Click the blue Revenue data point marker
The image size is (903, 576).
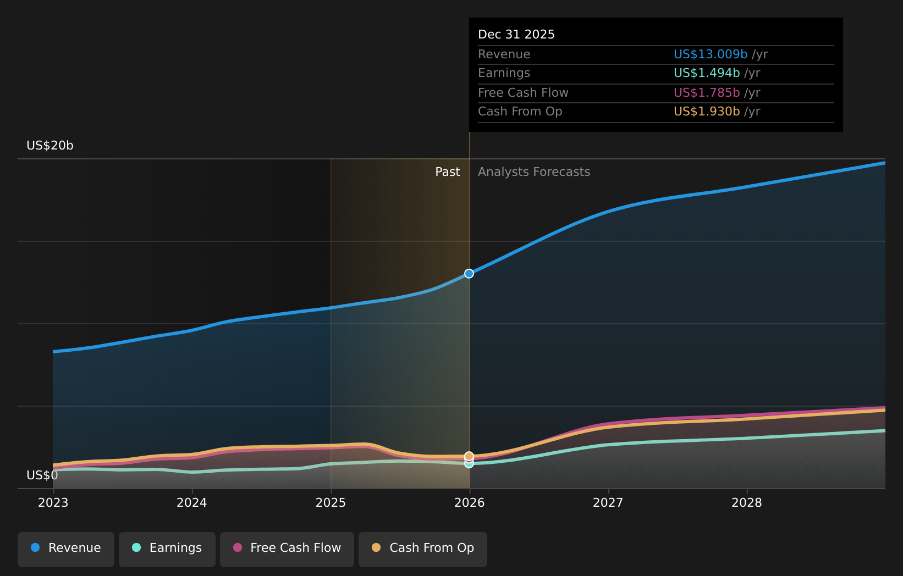click(469, 274)
